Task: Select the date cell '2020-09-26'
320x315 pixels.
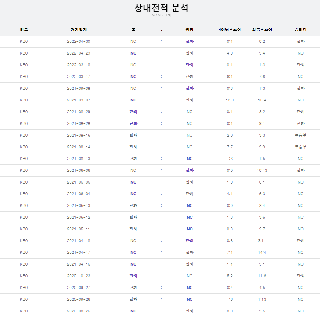Action: (x=78, y=299)
